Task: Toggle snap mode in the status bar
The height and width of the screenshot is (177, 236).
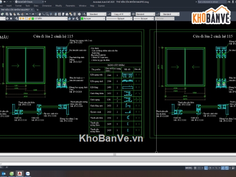Action: click(199, 168)
